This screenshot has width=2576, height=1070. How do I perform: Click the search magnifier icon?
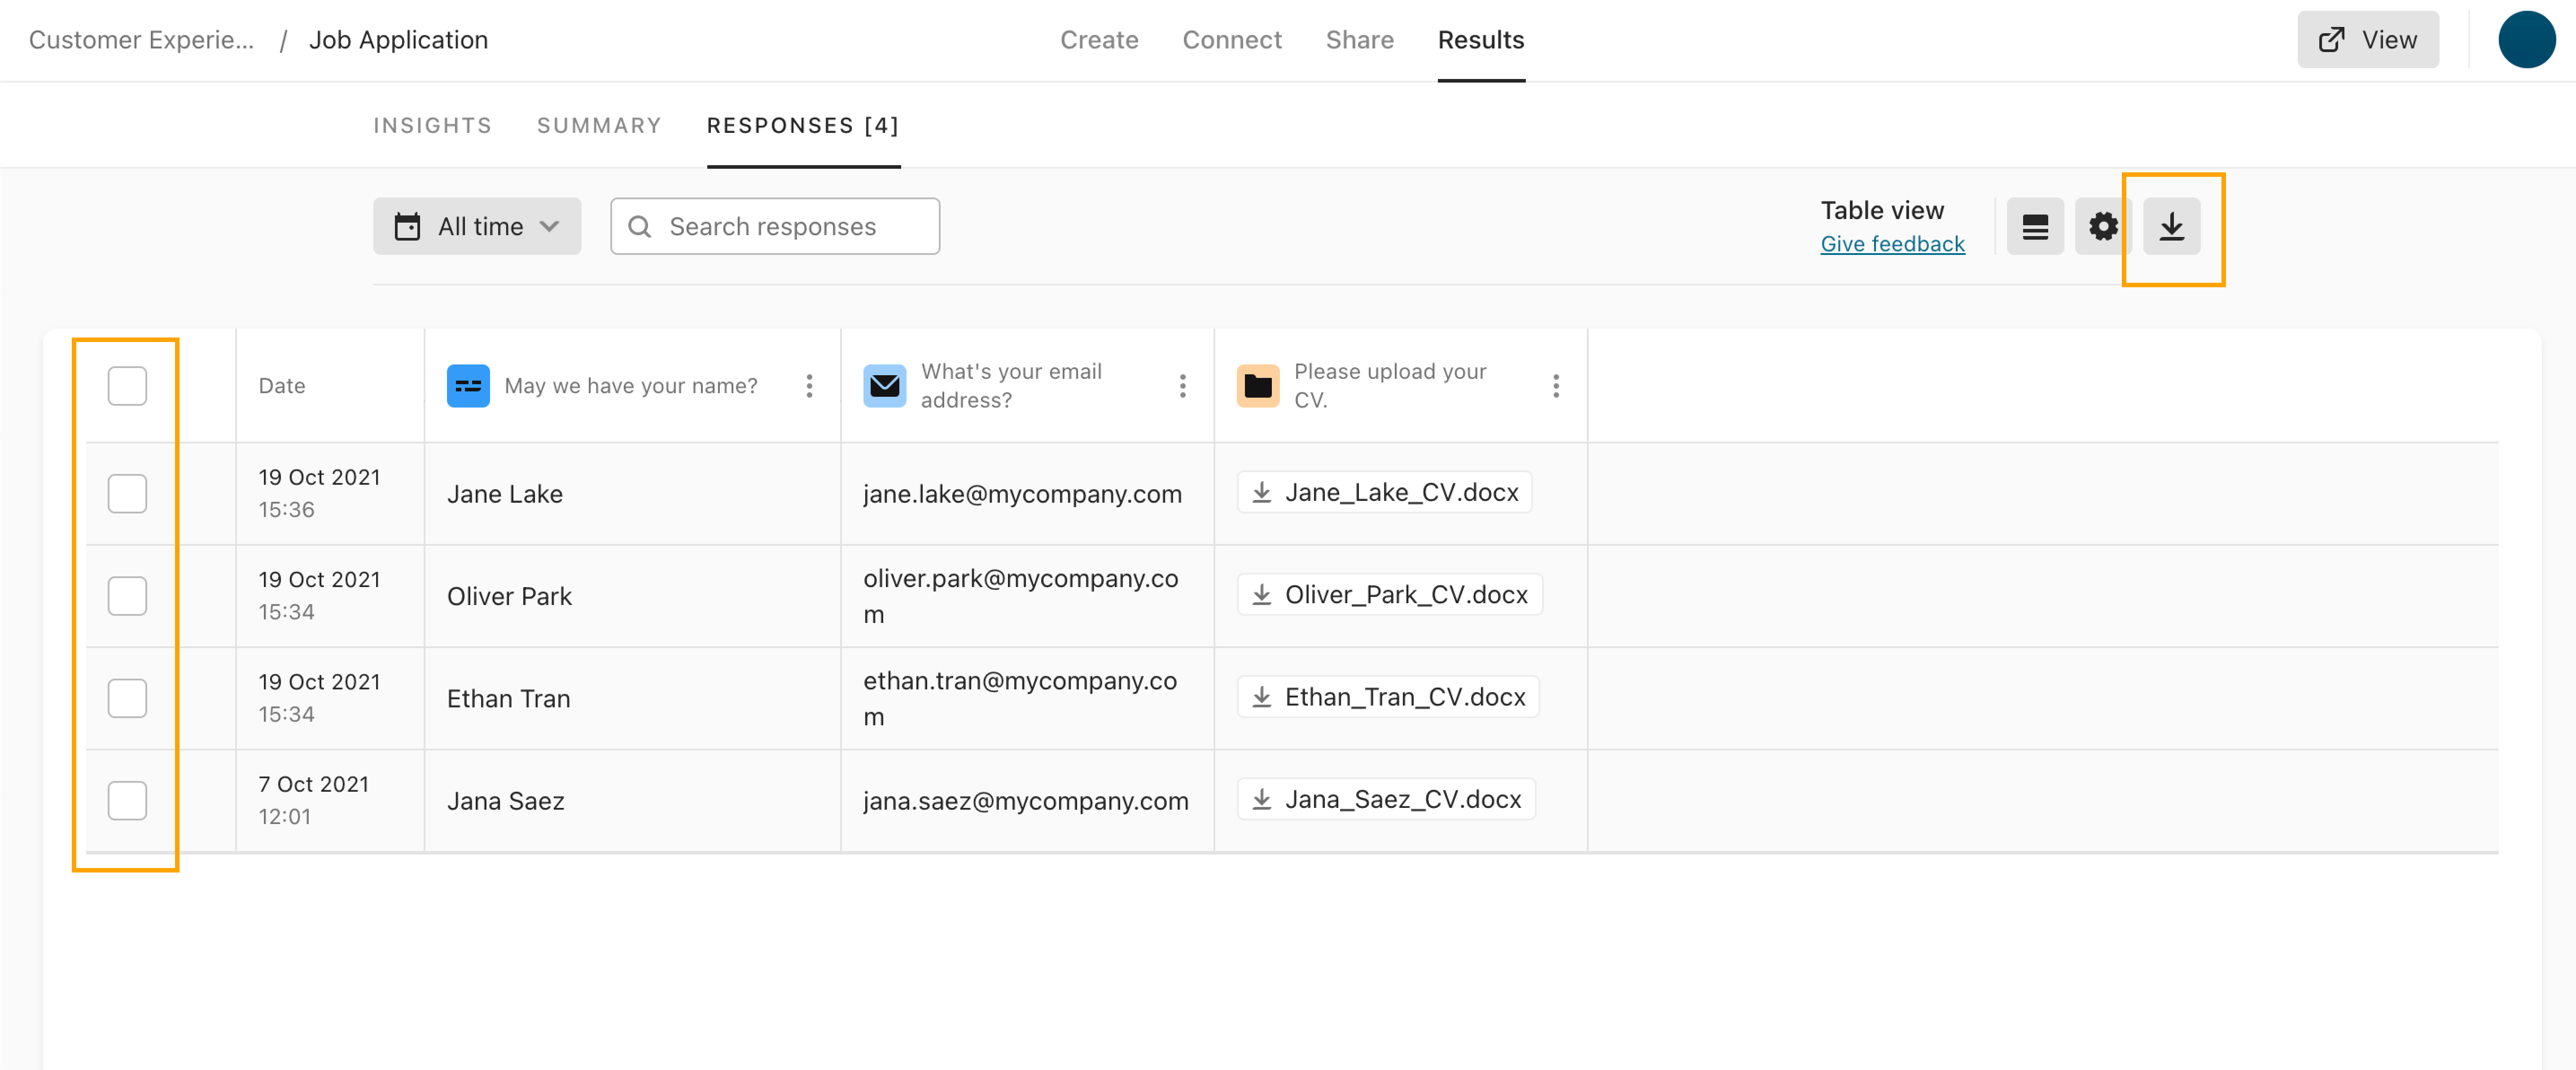click(x=640, y=227)
